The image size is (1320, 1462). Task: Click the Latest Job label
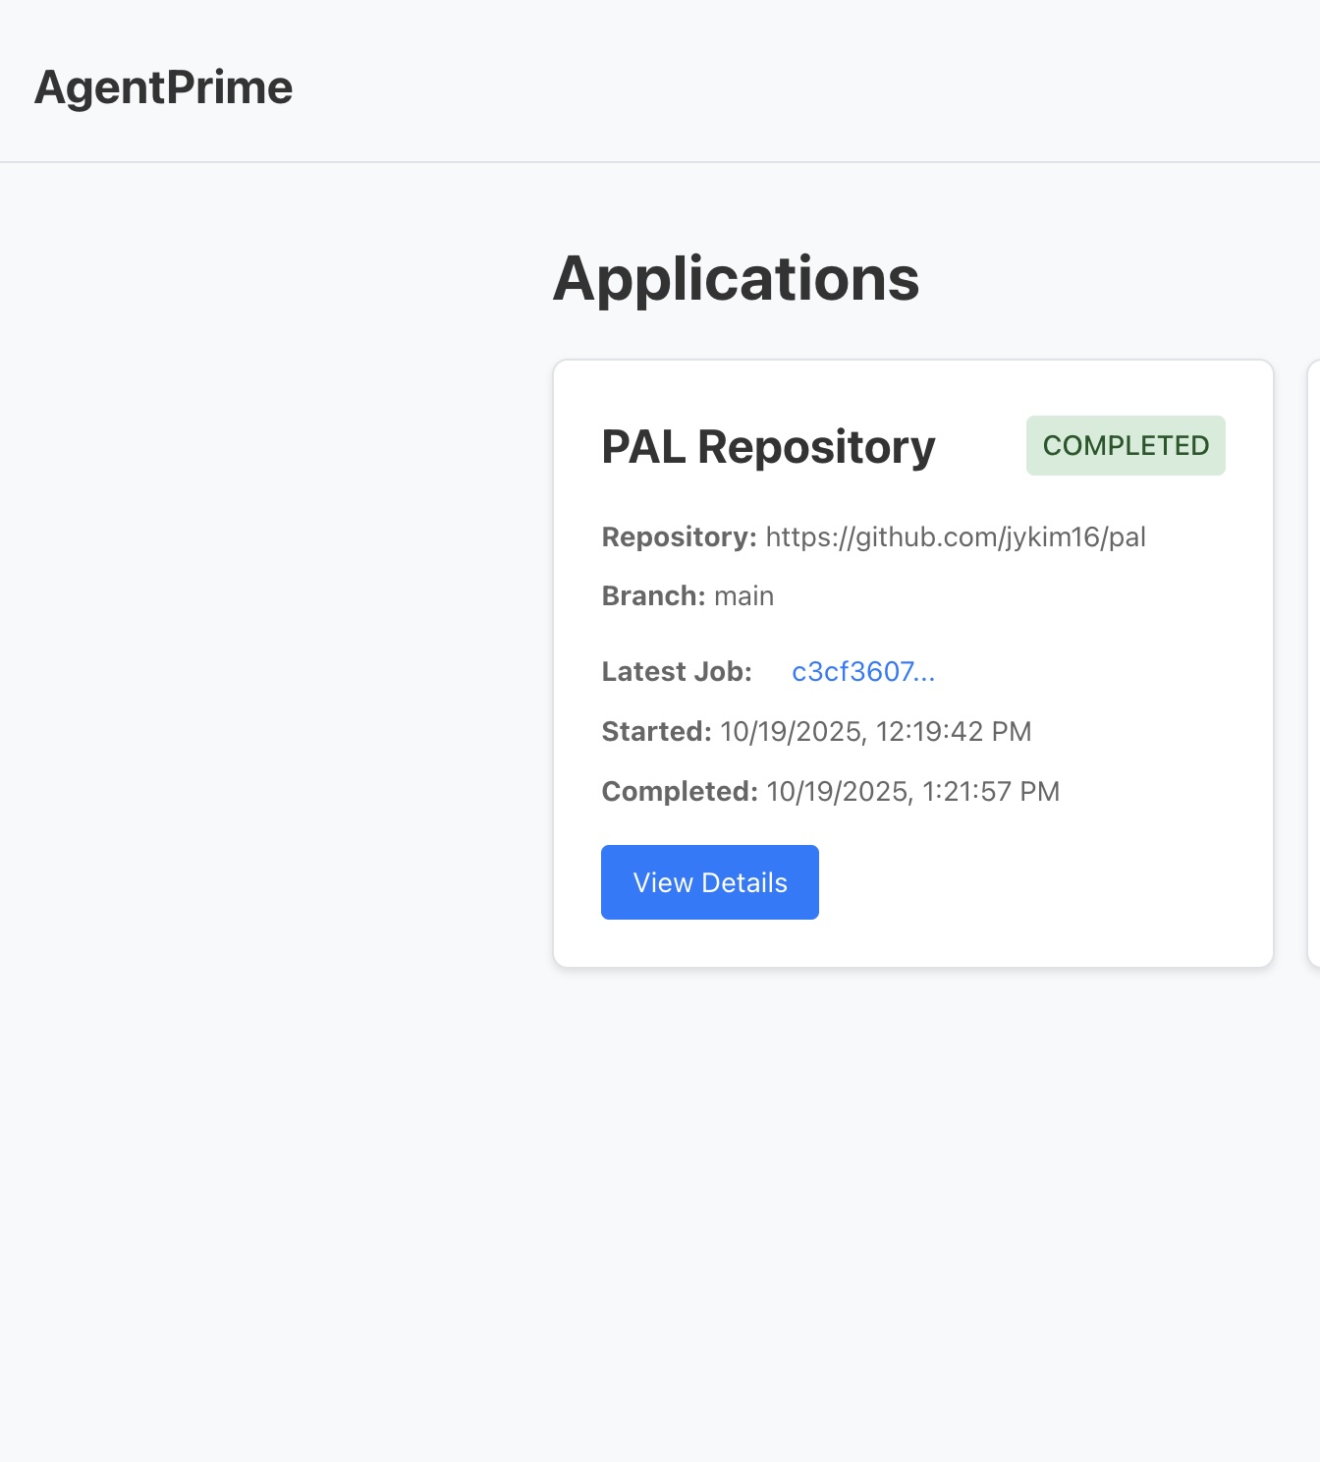click(x=677, y=671)
